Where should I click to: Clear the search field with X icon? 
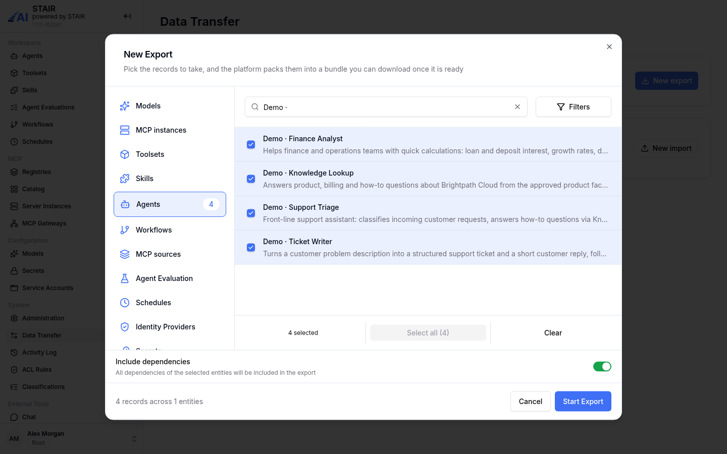[517, 107]
